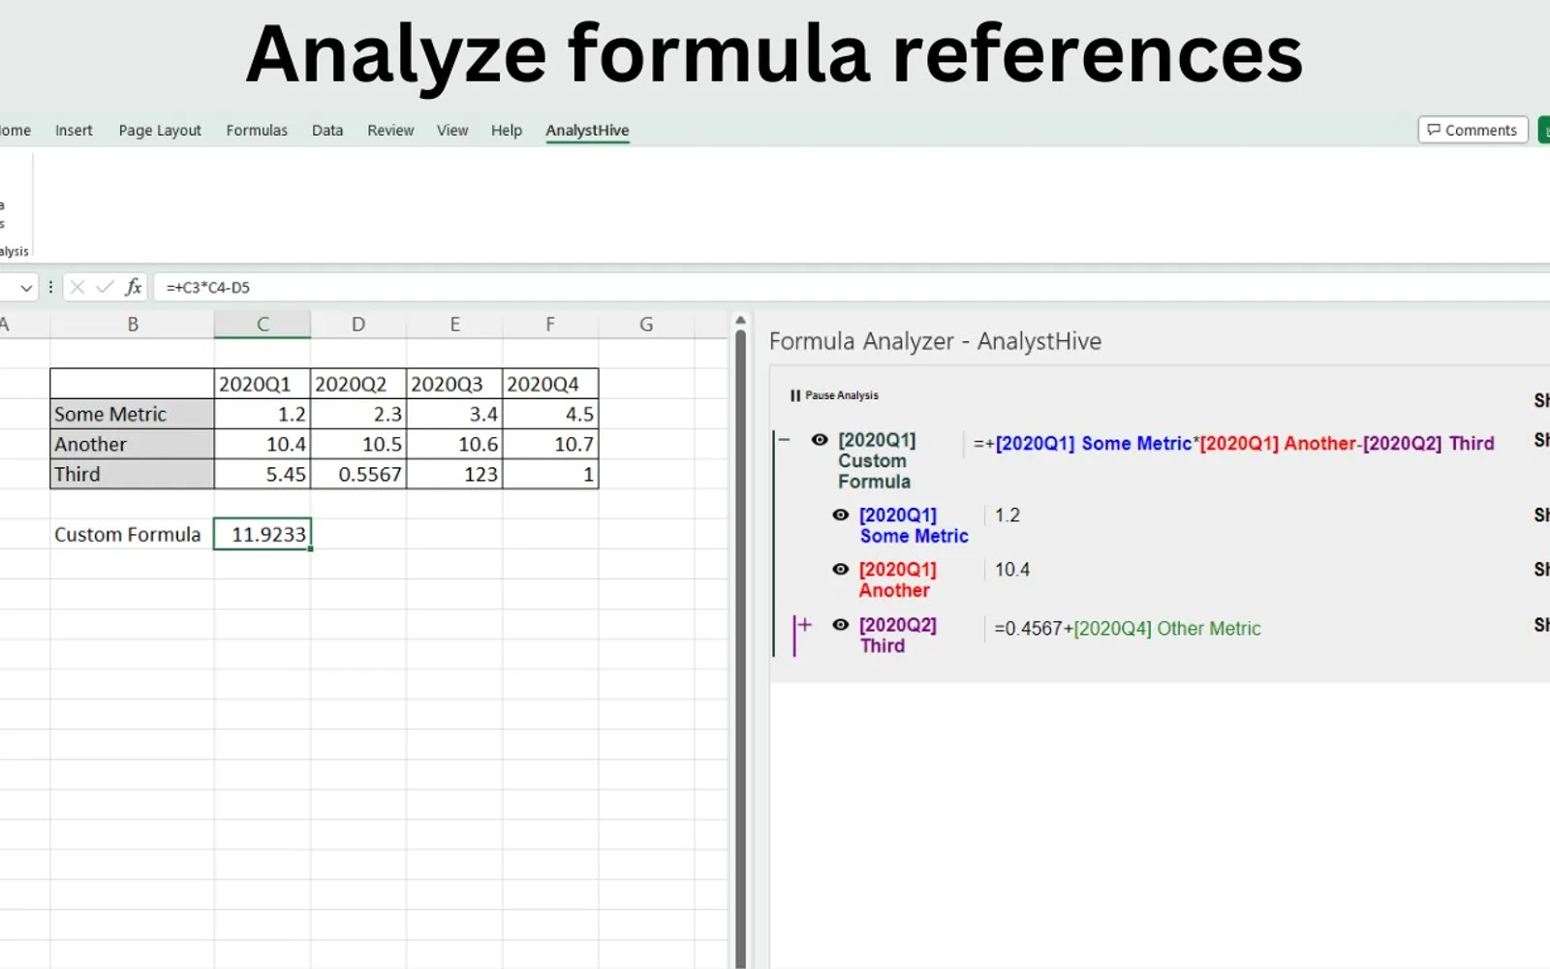Click the cell with value 123
Screen dimensions: 1550x969
tap(454, 474)
